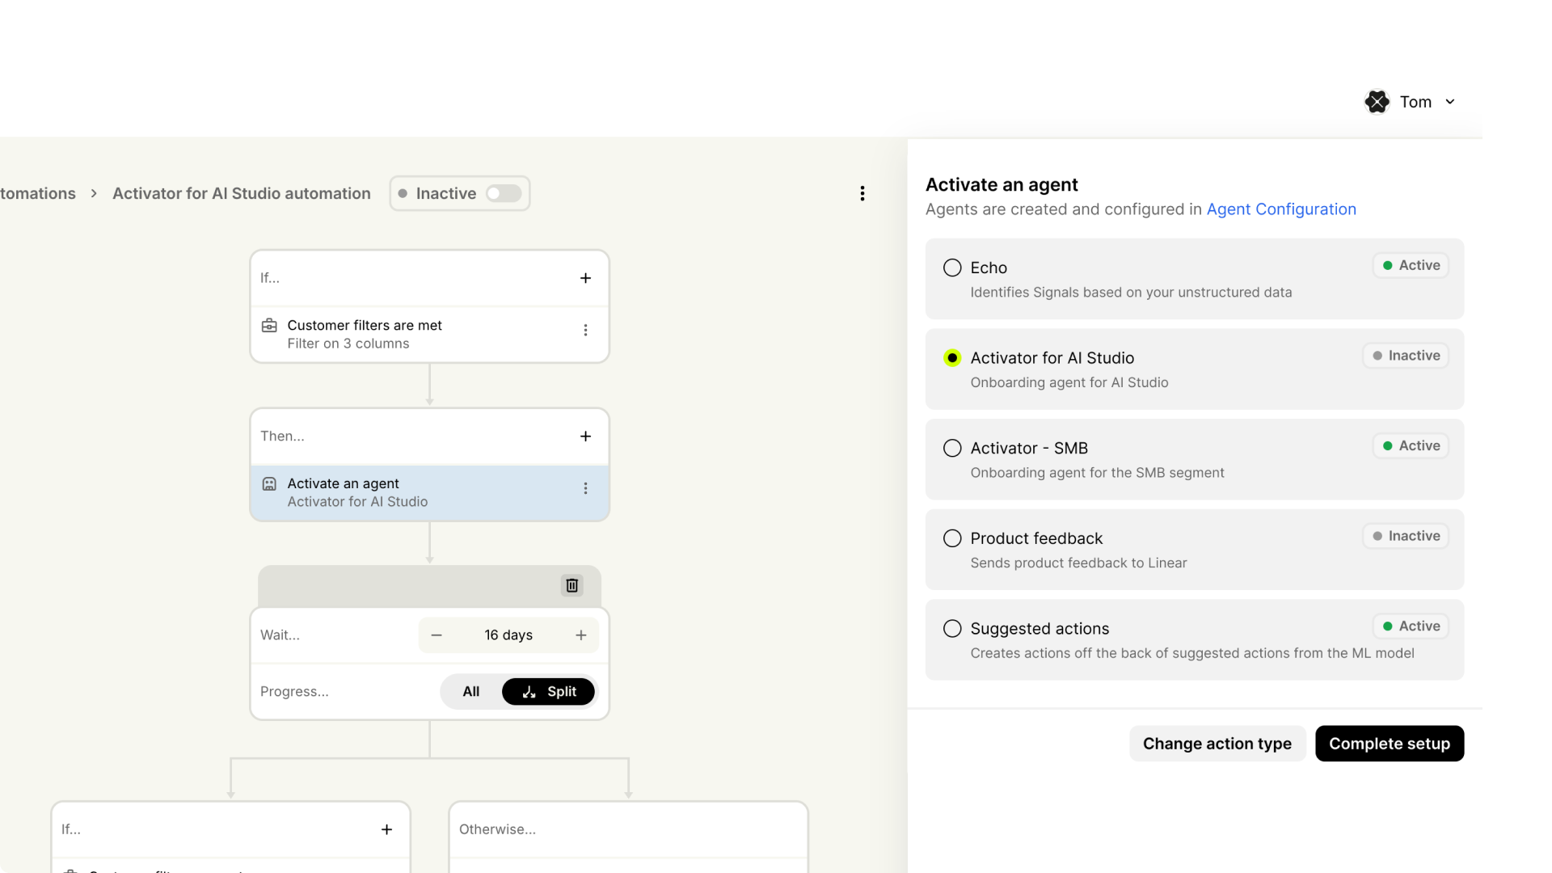Decrease the wait duration with minus
Image resolution: width=1552 pixels, height=873 pixels.
tap(436, 635)
